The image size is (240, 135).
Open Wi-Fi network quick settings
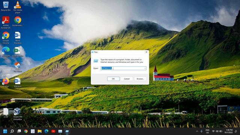[x=213, y=131]
